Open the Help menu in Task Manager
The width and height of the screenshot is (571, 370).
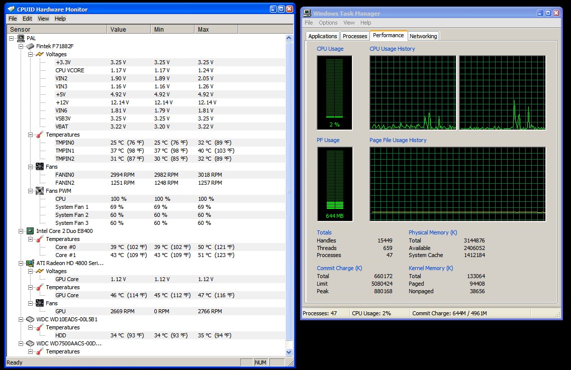(365, 23)
